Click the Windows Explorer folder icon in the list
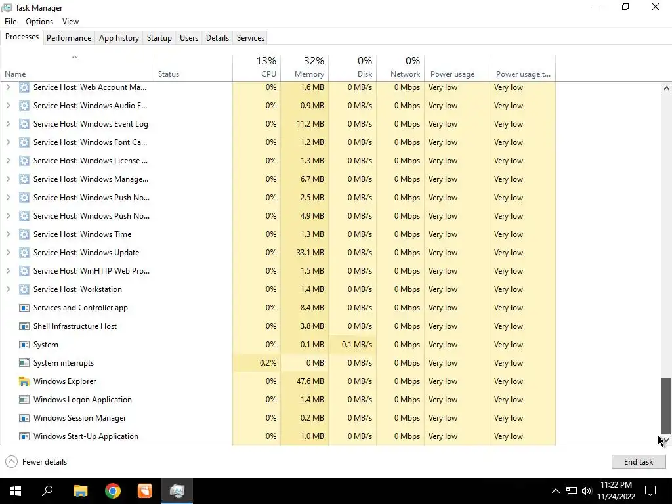This screenshot has width=672, height=504. 24,381
